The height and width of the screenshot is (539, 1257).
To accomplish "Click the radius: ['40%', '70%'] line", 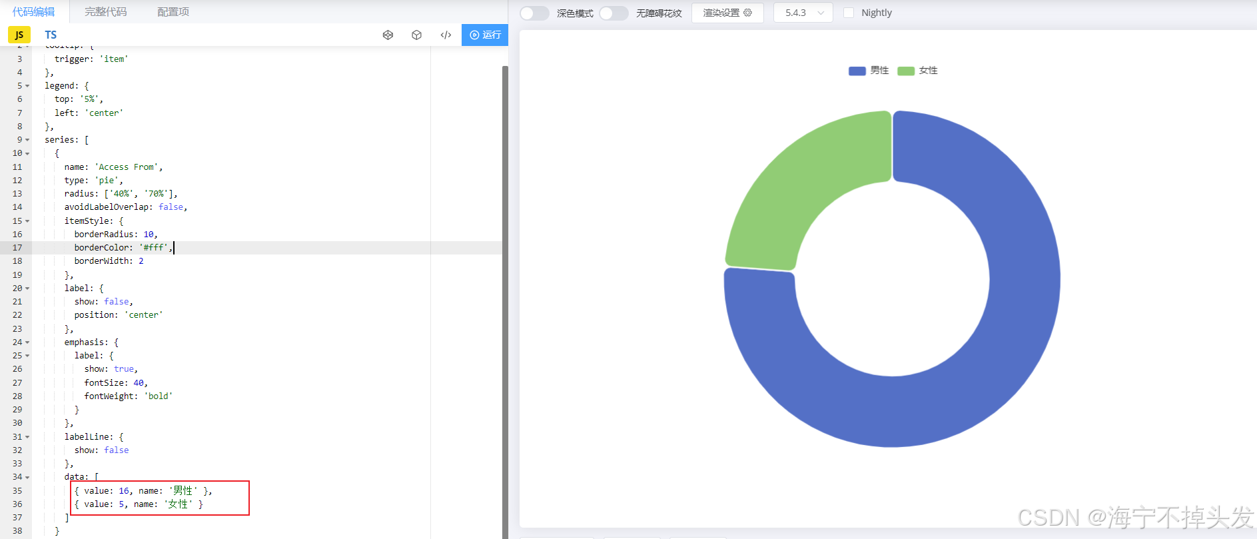I will 121,194.
